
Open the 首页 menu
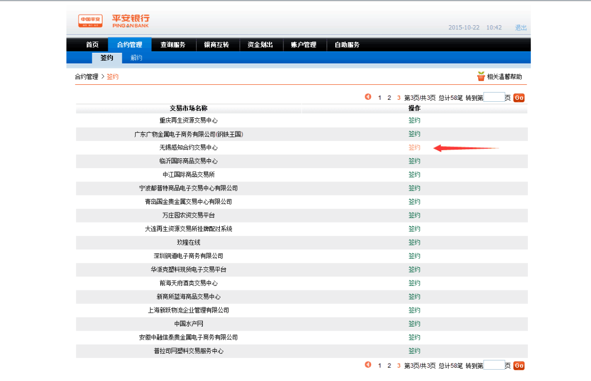click(x=92, y=45)
